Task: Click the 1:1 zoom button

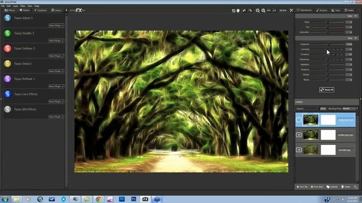Action: click(x=274, y=11)
